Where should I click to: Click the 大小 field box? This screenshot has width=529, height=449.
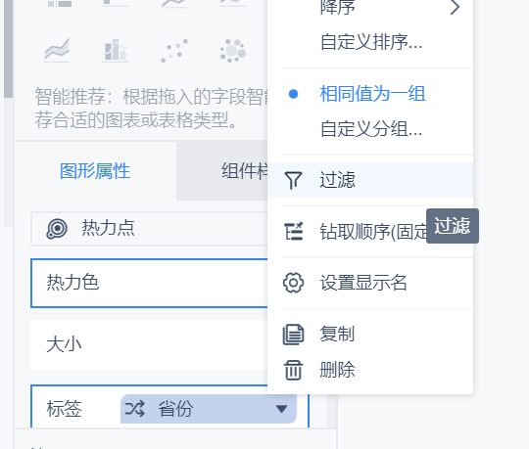click(x=149, y=344)
